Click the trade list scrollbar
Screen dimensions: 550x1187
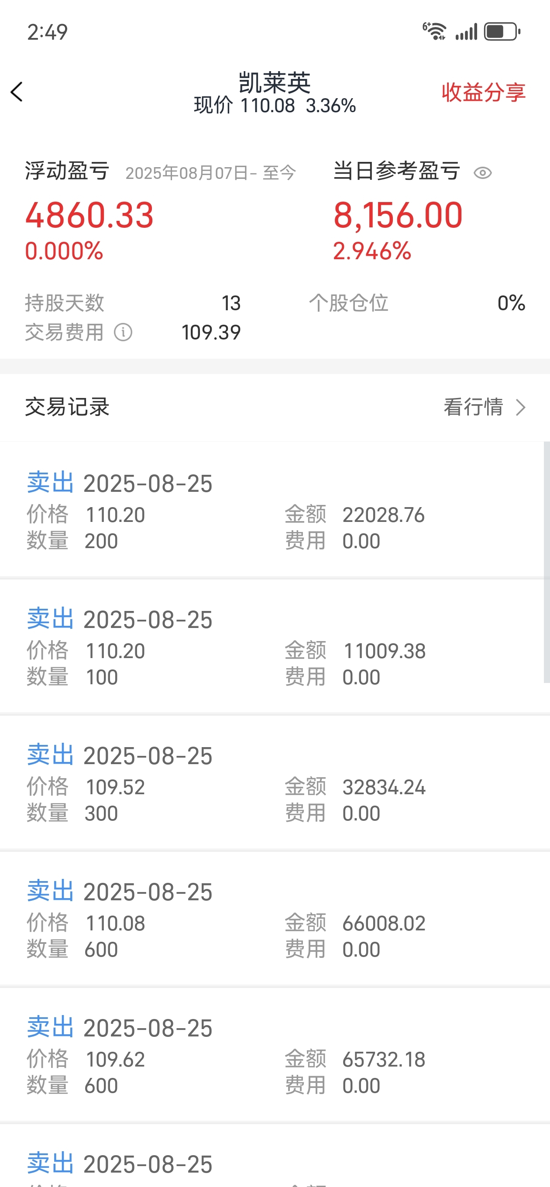click(x=547, y=562)
